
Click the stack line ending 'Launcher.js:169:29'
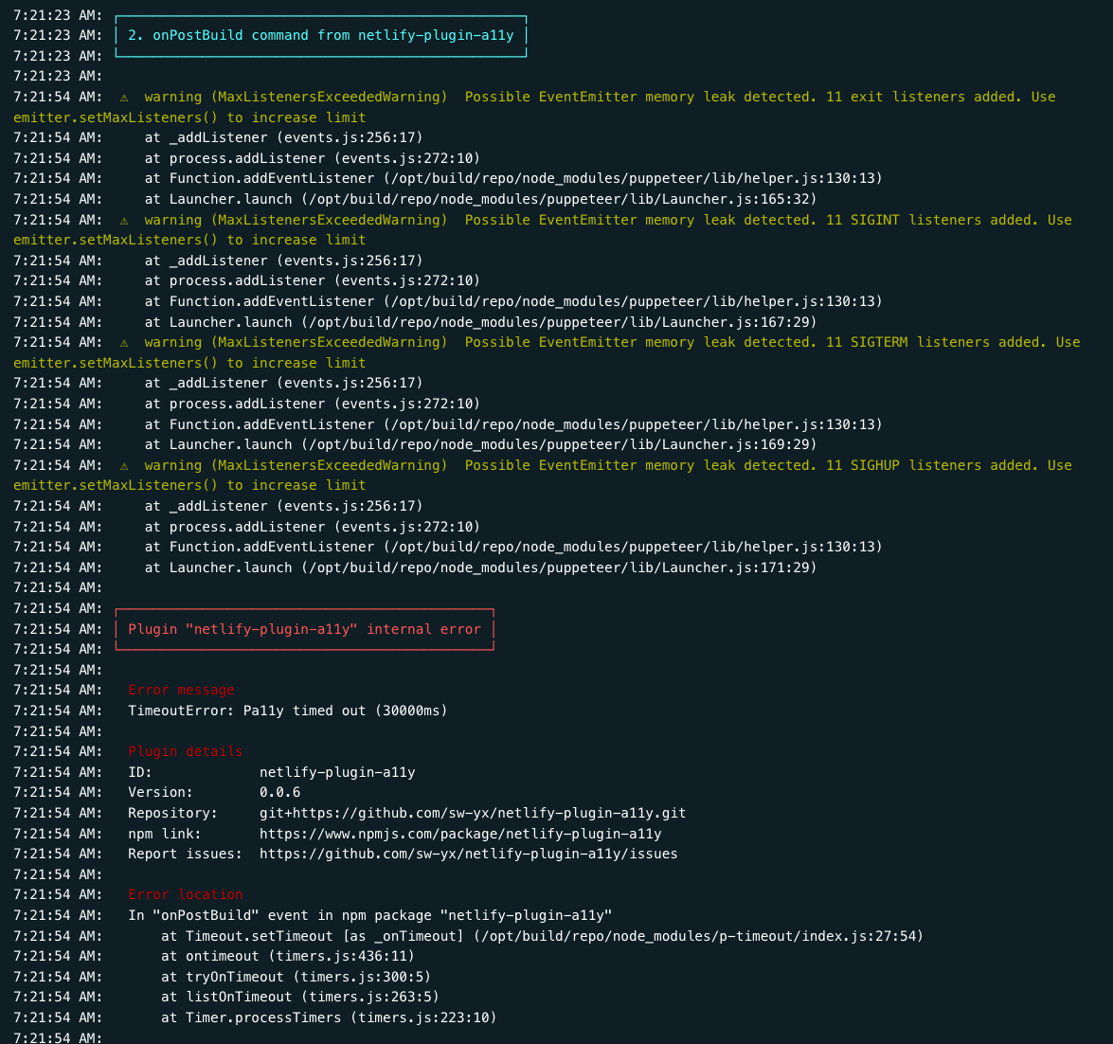[480, 445]
